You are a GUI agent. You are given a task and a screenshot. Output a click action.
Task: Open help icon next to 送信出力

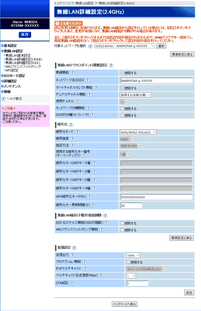coord(72,255)
